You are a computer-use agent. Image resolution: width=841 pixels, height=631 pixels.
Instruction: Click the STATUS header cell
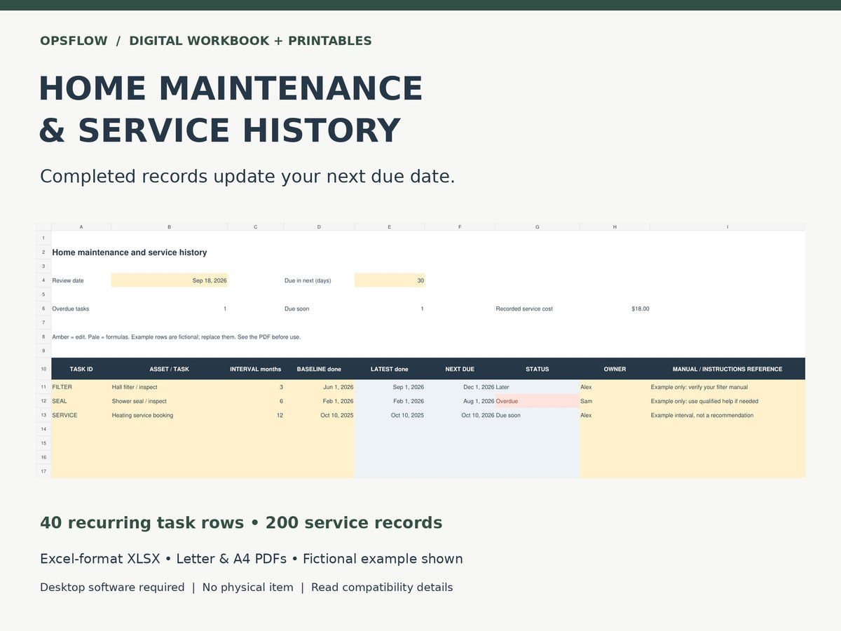(538, 369)
